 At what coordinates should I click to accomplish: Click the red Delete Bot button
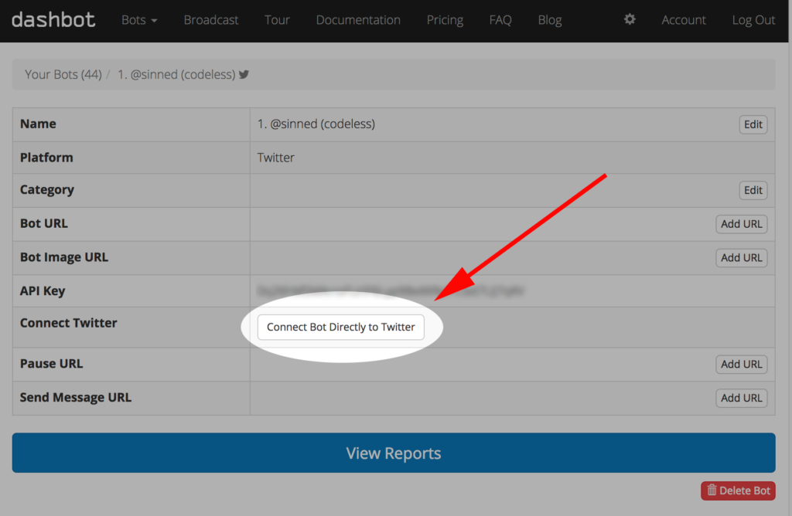point(738,491)
